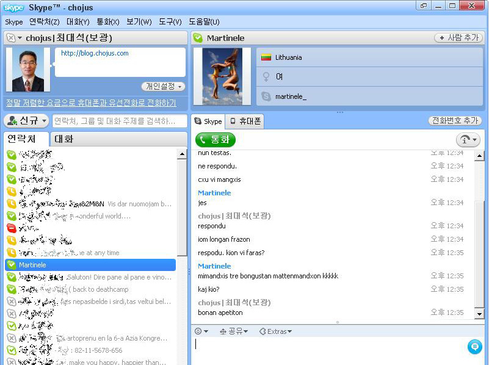Select the do-not-disturb red status contact
This screenshot has width=489, height=365.
(x=90, y=228)
